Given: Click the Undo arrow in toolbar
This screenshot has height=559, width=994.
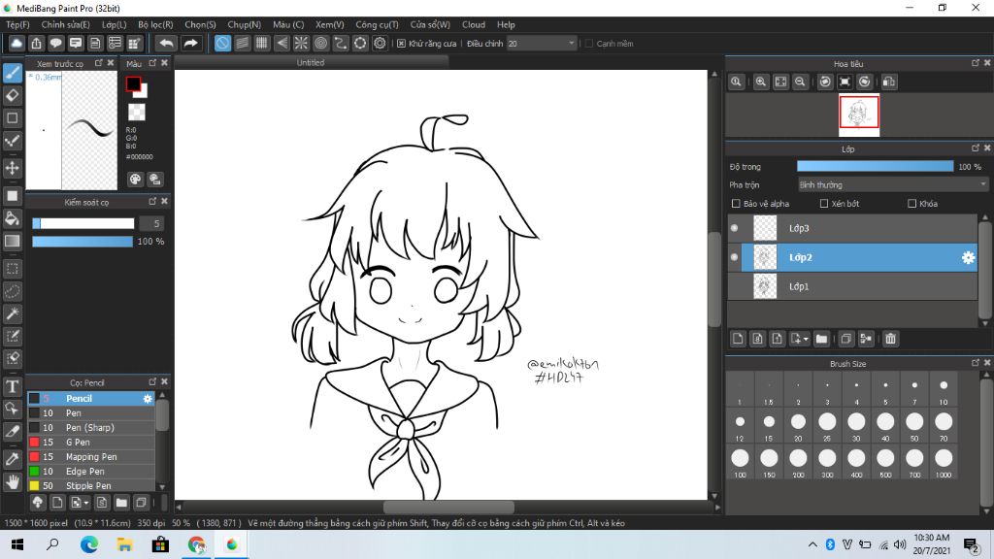Looking at the screenshot, I should tap(167, 43).
